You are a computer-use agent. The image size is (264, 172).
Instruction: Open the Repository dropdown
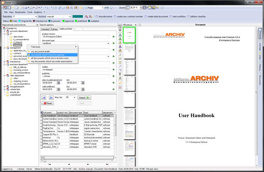(x=36, y=17)
